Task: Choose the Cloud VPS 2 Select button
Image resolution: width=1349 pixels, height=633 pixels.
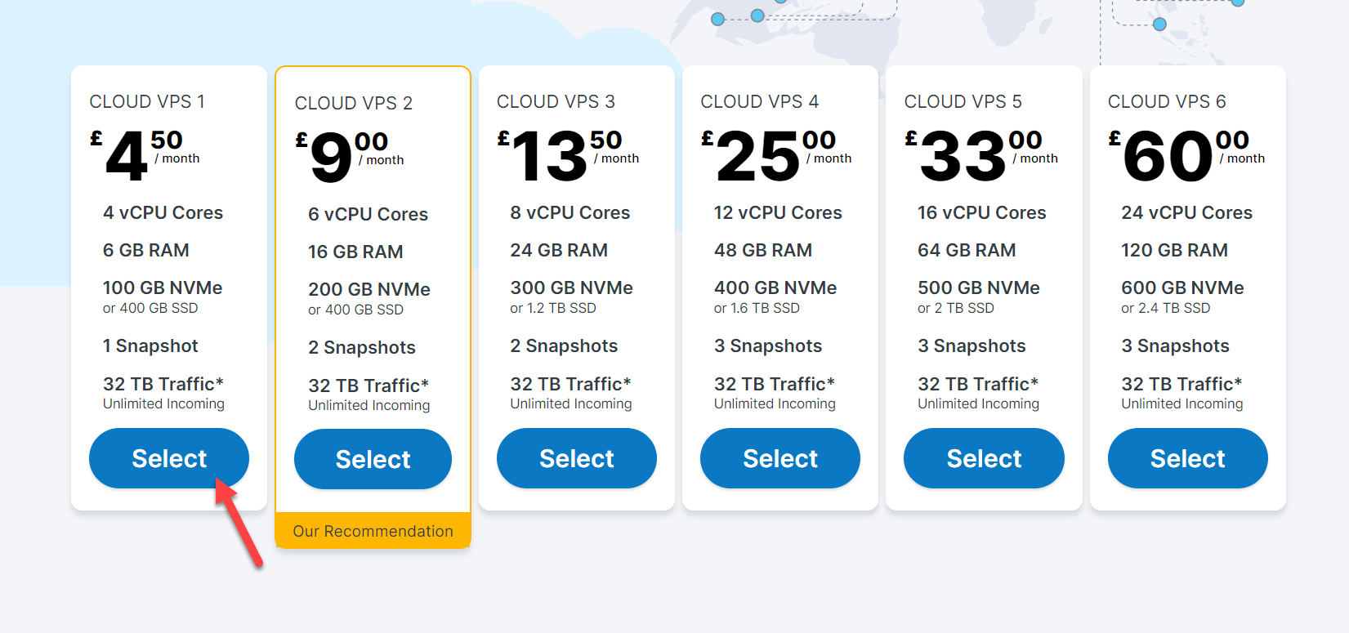Action: [x=373, y=459]
